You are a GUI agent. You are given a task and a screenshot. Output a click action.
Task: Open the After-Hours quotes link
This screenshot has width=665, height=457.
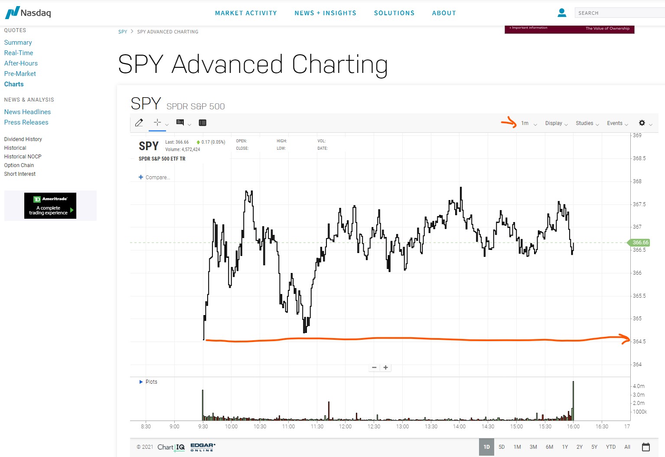click(21, 63)
